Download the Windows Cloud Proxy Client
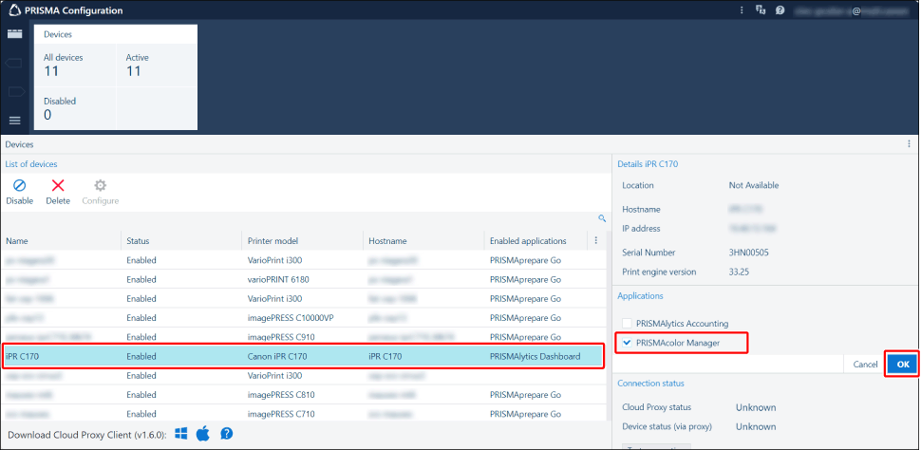Screen dimensions: 921x450 [181, 434]
